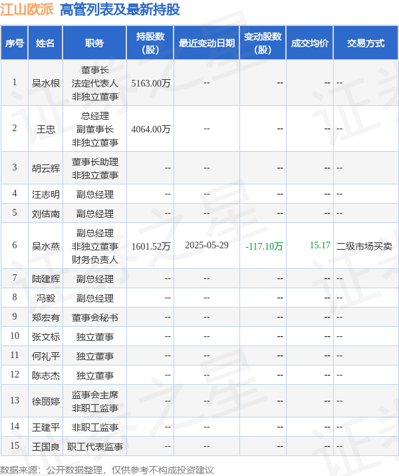This screenshot has height=476, width=399.
Task: Click the 5163.00万 shareholding value
Action: (x=151, y=83)
